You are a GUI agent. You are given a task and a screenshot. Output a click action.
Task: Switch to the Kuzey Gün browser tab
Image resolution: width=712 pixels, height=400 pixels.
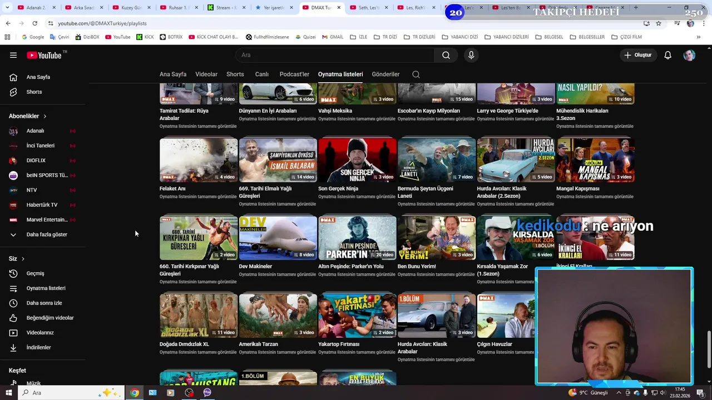[131, 8]
